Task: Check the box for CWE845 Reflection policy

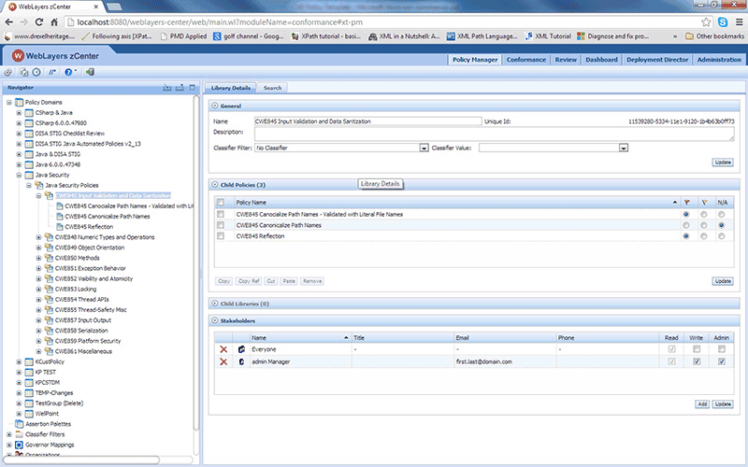Action: click(x=221, y=236)
